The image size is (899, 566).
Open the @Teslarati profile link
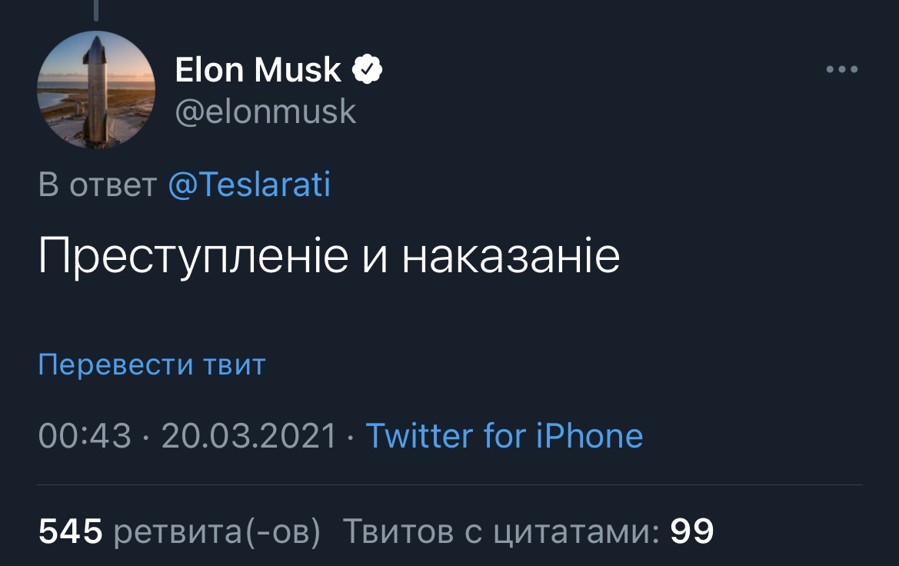point(249,185)
